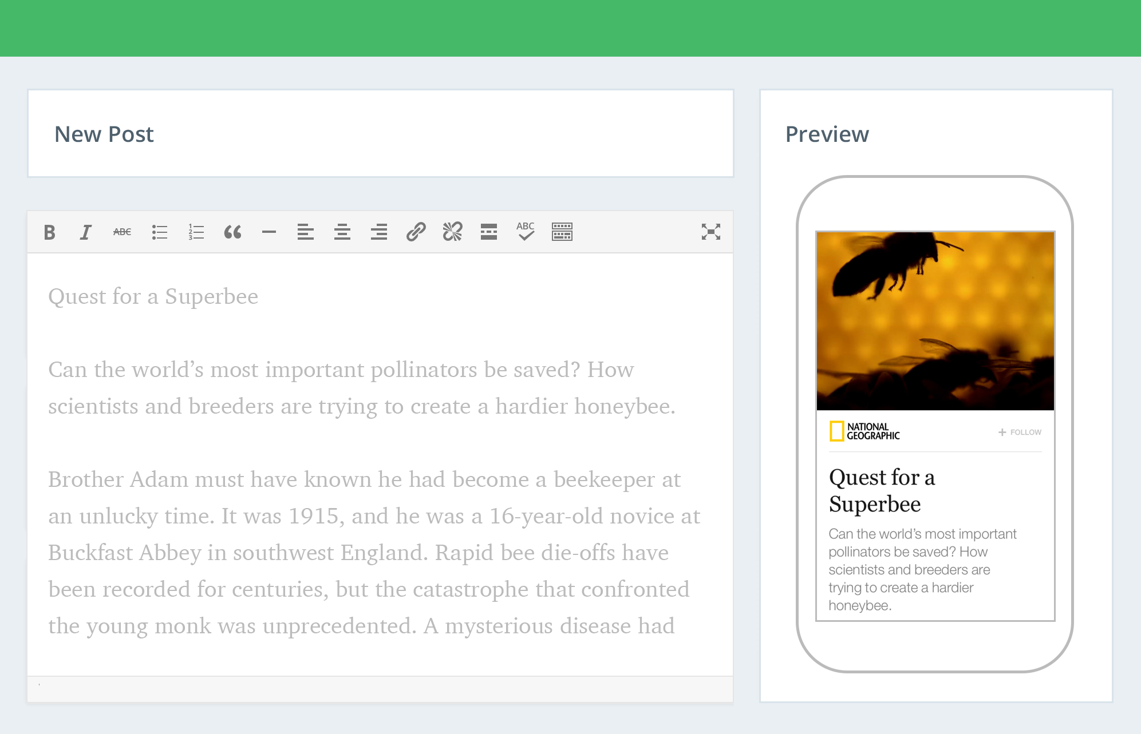Select right text alignment
1141x734 pixels.
pos(379,232)
